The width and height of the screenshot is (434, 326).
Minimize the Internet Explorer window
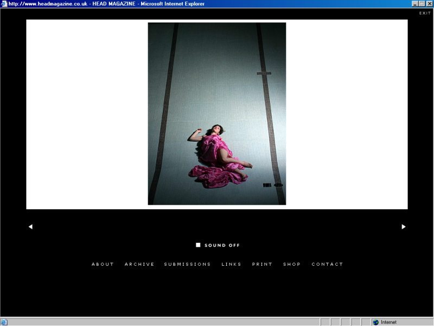click(414, 4)
